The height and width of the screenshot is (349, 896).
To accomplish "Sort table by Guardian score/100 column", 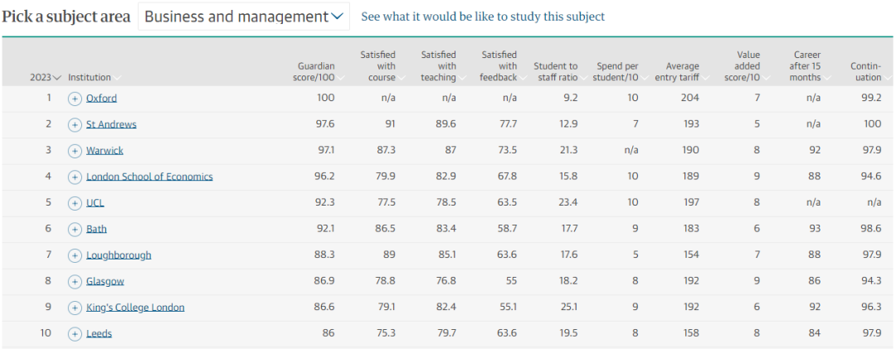I will point(317,71).
